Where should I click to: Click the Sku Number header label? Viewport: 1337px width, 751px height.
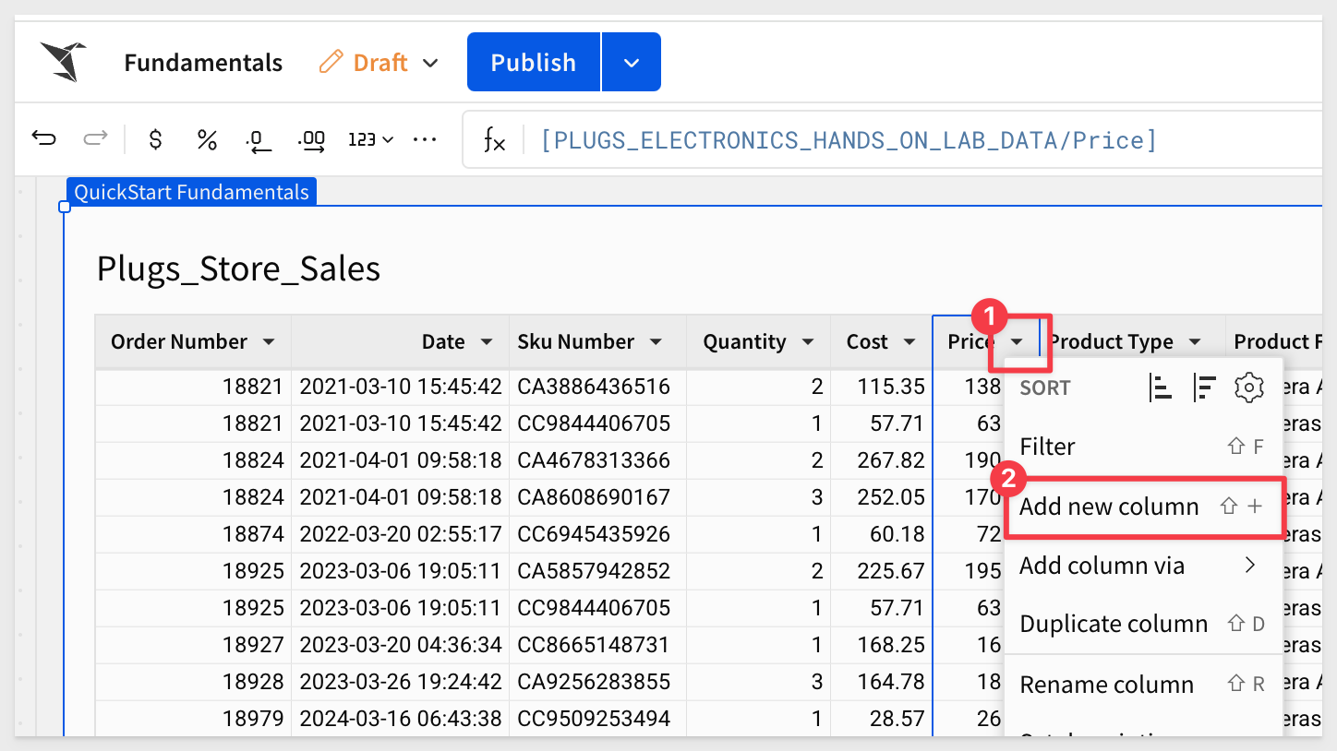coord(575,342)
